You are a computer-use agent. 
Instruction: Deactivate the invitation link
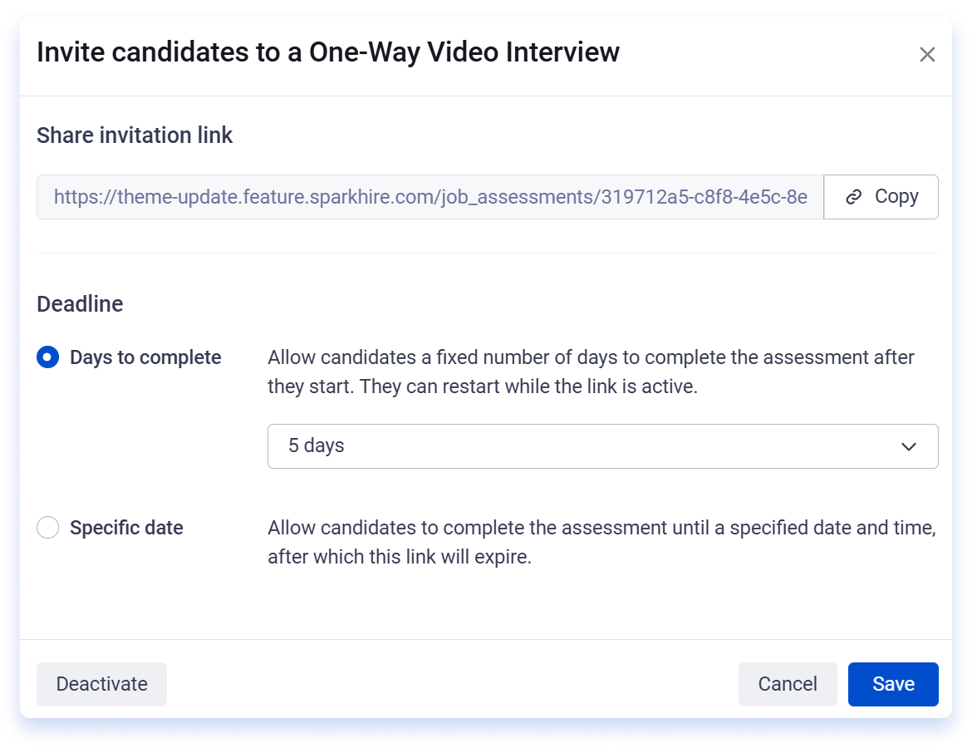(101, 684)
